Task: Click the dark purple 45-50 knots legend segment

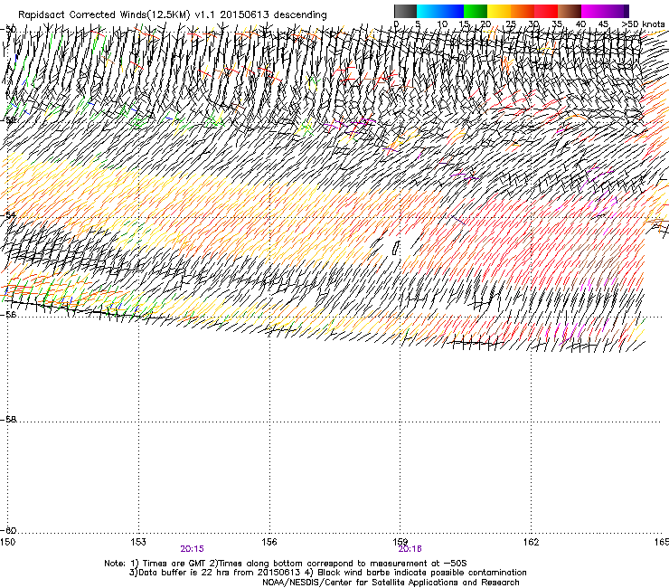Action: 617,11
